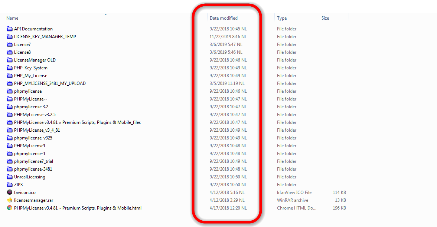Click the LICENSE_KEY_MANAGER_TEMP folder icon

[x=10, y=36]
